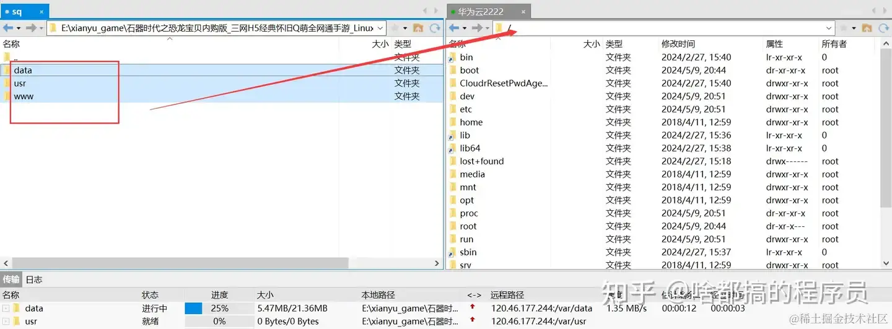Open back history dropdown in local pane

tap(19, 28)
